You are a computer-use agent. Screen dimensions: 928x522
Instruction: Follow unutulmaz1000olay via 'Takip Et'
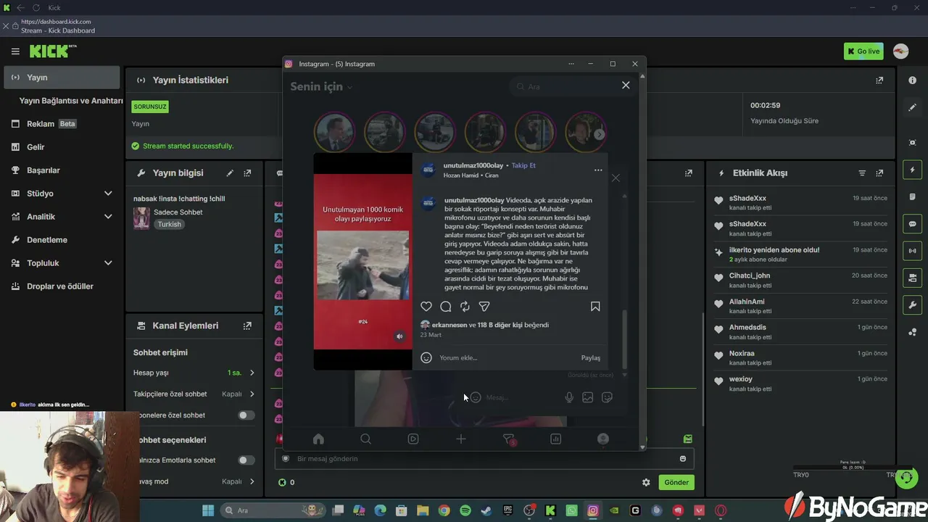pyautogui.click(x=523, y=165)
